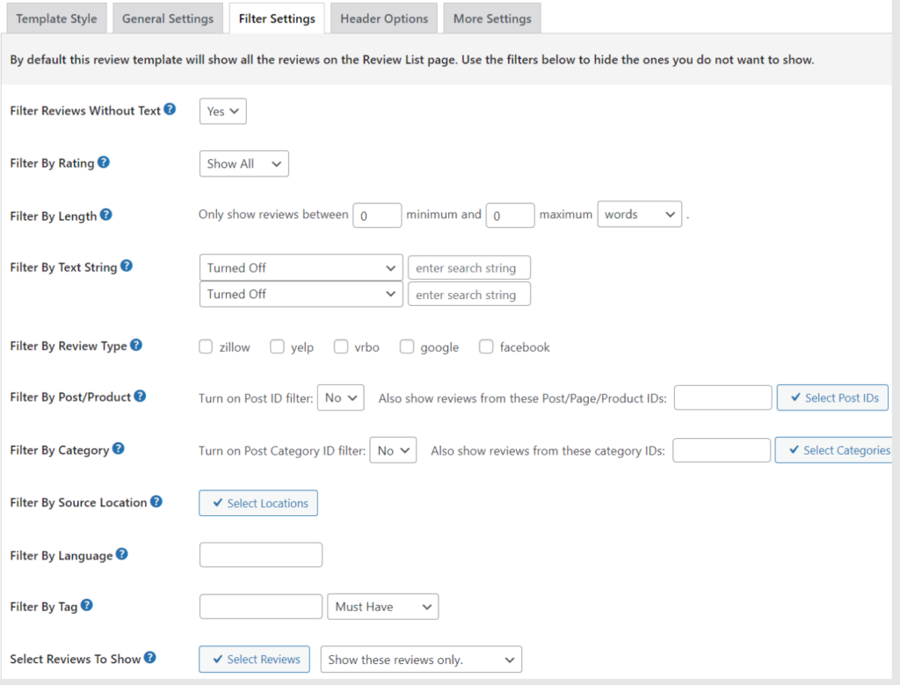Click the Select Post IDs button
The image size is (900, 685).
pos(832,398)
